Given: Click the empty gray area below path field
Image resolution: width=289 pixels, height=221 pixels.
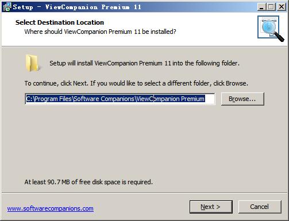Looking at the screenshot, I should coord(144,142).
